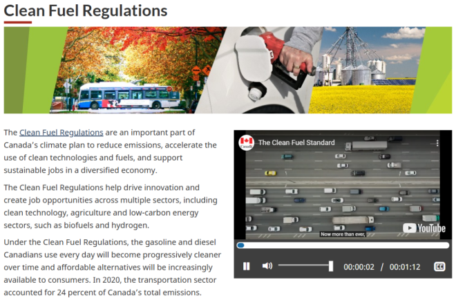Click the red fuel nozzle in banner
This screenshot has width=456, height=298.
point(285,66)
